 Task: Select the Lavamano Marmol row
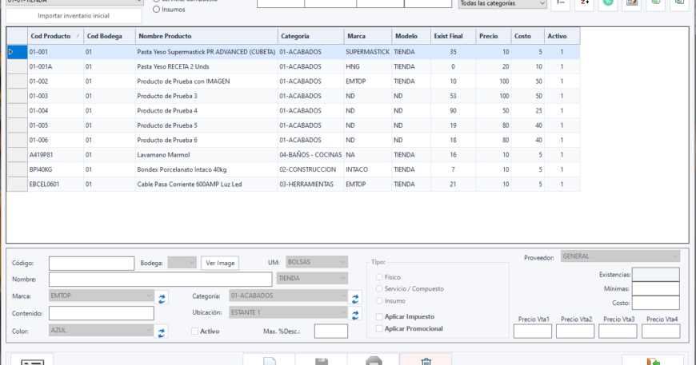tap(293, 155)
